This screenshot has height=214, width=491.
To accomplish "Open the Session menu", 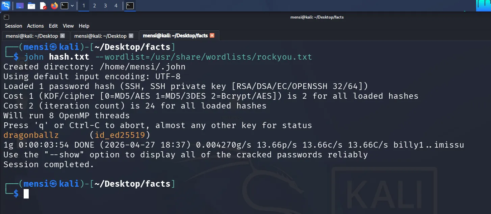I will pyautogui.click(x=14, y=26).
